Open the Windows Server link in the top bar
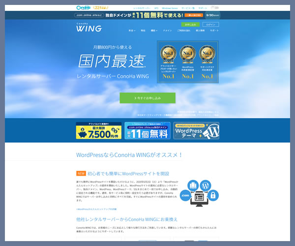The width and height of the screenshot is (295, 246). click(x=170, y=8)
